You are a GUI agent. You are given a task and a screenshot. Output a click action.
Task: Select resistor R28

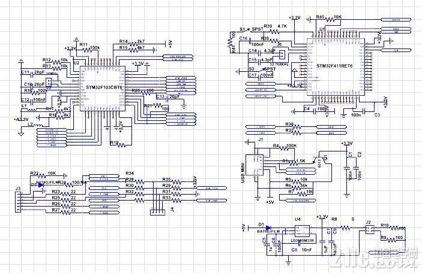coord(139,182)
